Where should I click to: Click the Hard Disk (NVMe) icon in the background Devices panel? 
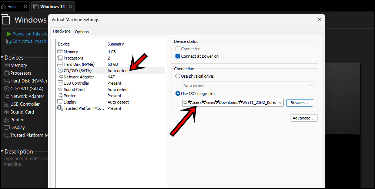pyautogui.click(x=7, y=81)
